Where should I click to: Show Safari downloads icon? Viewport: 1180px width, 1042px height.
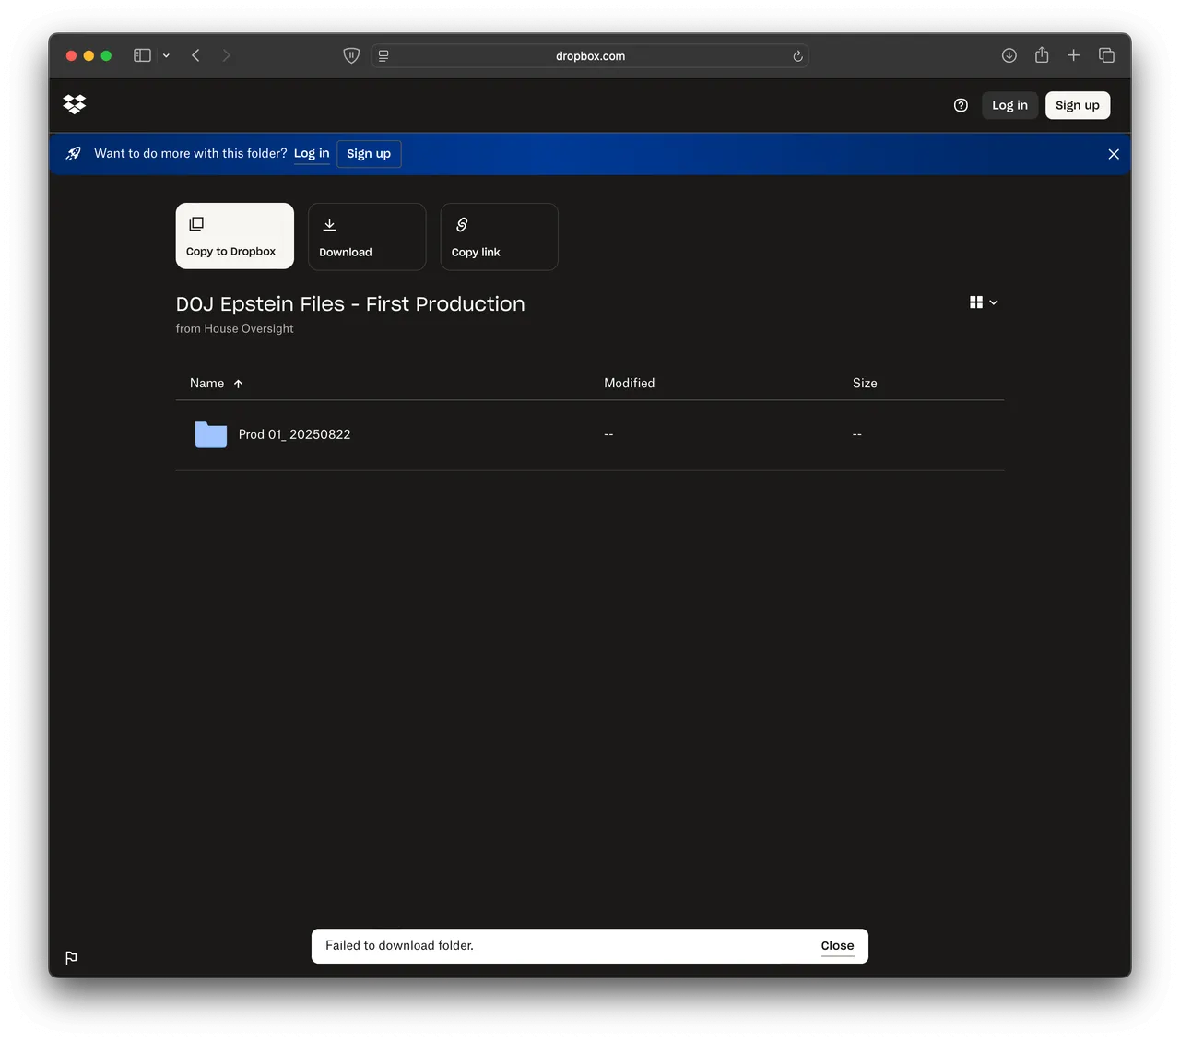point(1009,55)
